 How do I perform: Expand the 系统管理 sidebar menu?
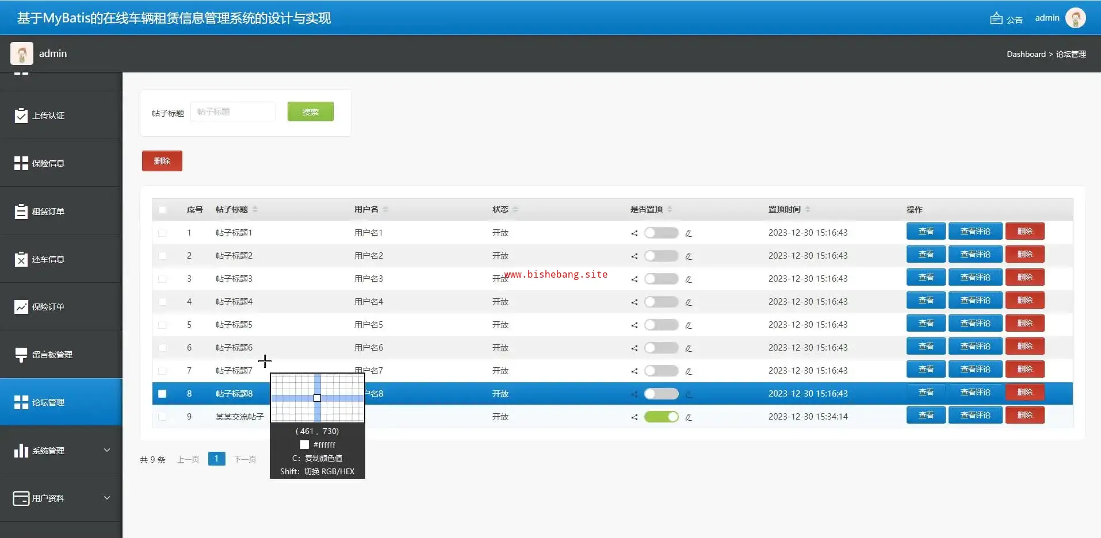click(106, 450)
